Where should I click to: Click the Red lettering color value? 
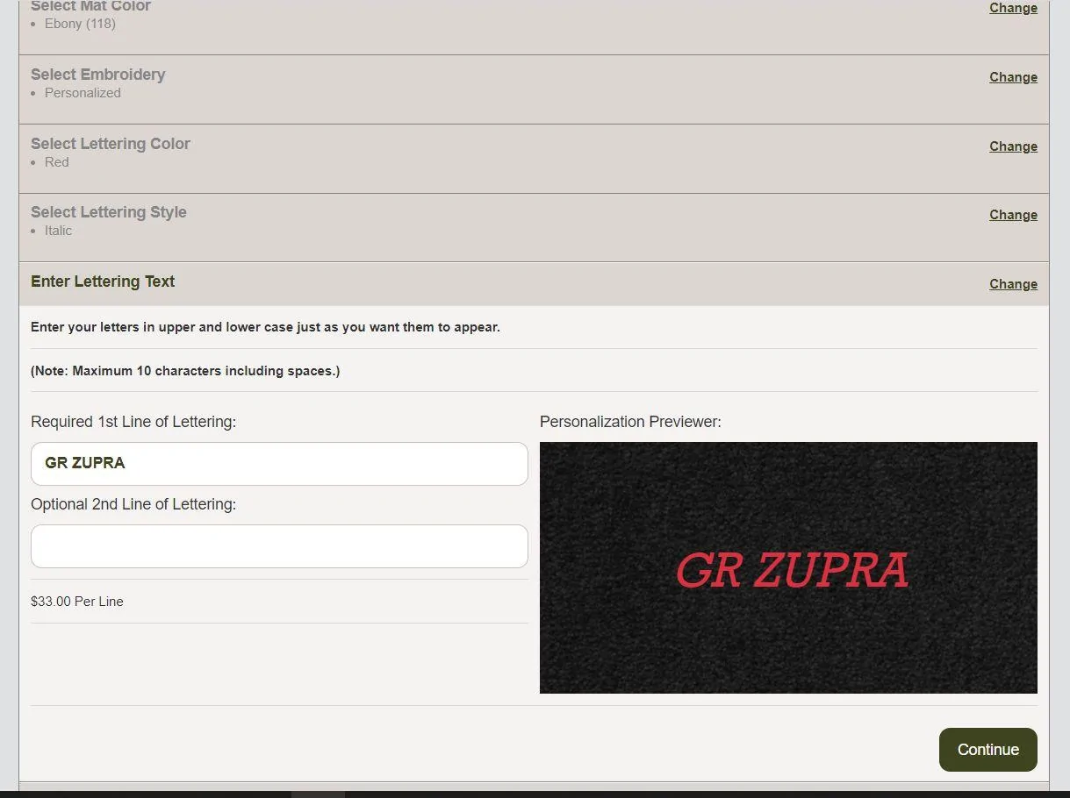57,162
